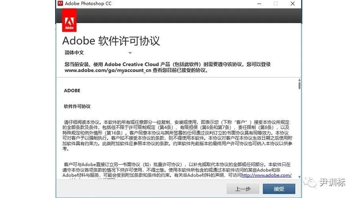
Task: Click the scroll-up arrow of the agreement
Action: [x=299, y=80]
